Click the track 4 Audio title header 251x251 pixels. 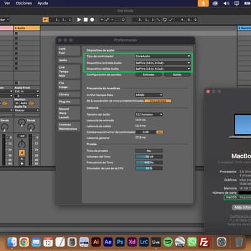click(27, 28)
